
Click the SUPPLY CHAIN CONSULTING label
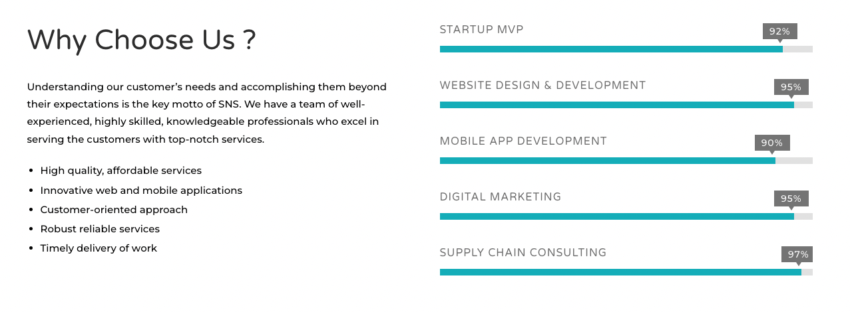point(523,253)
